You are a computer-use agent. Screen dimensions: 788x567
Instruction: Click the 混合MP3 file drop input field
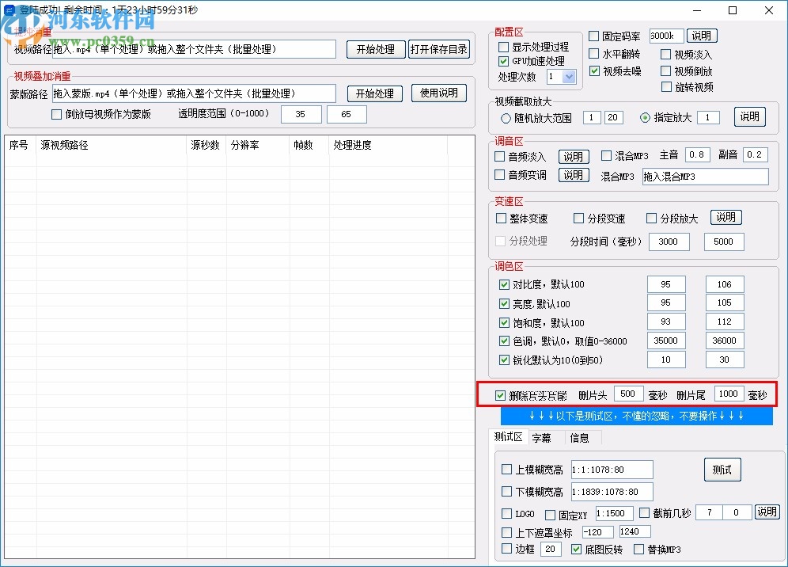(x=705, y=175)
